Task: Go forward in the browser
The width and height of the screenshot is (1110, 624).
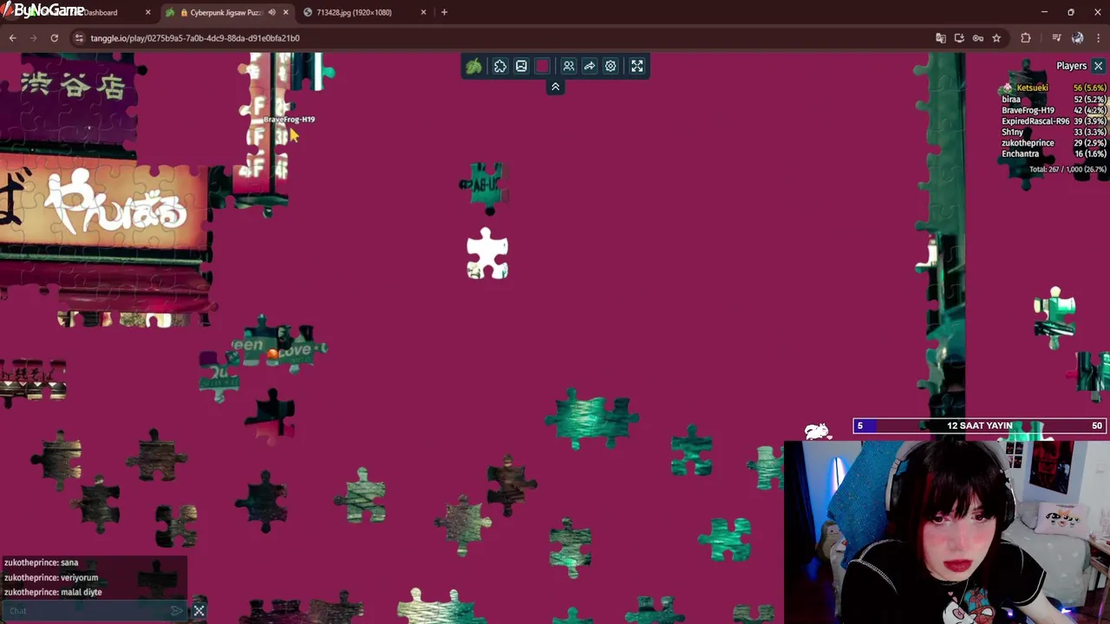Action: (x=33, y=38)
